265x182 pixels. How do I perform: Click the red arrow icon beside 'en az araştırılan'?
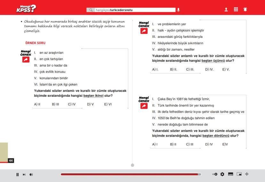tap(26, 59)
